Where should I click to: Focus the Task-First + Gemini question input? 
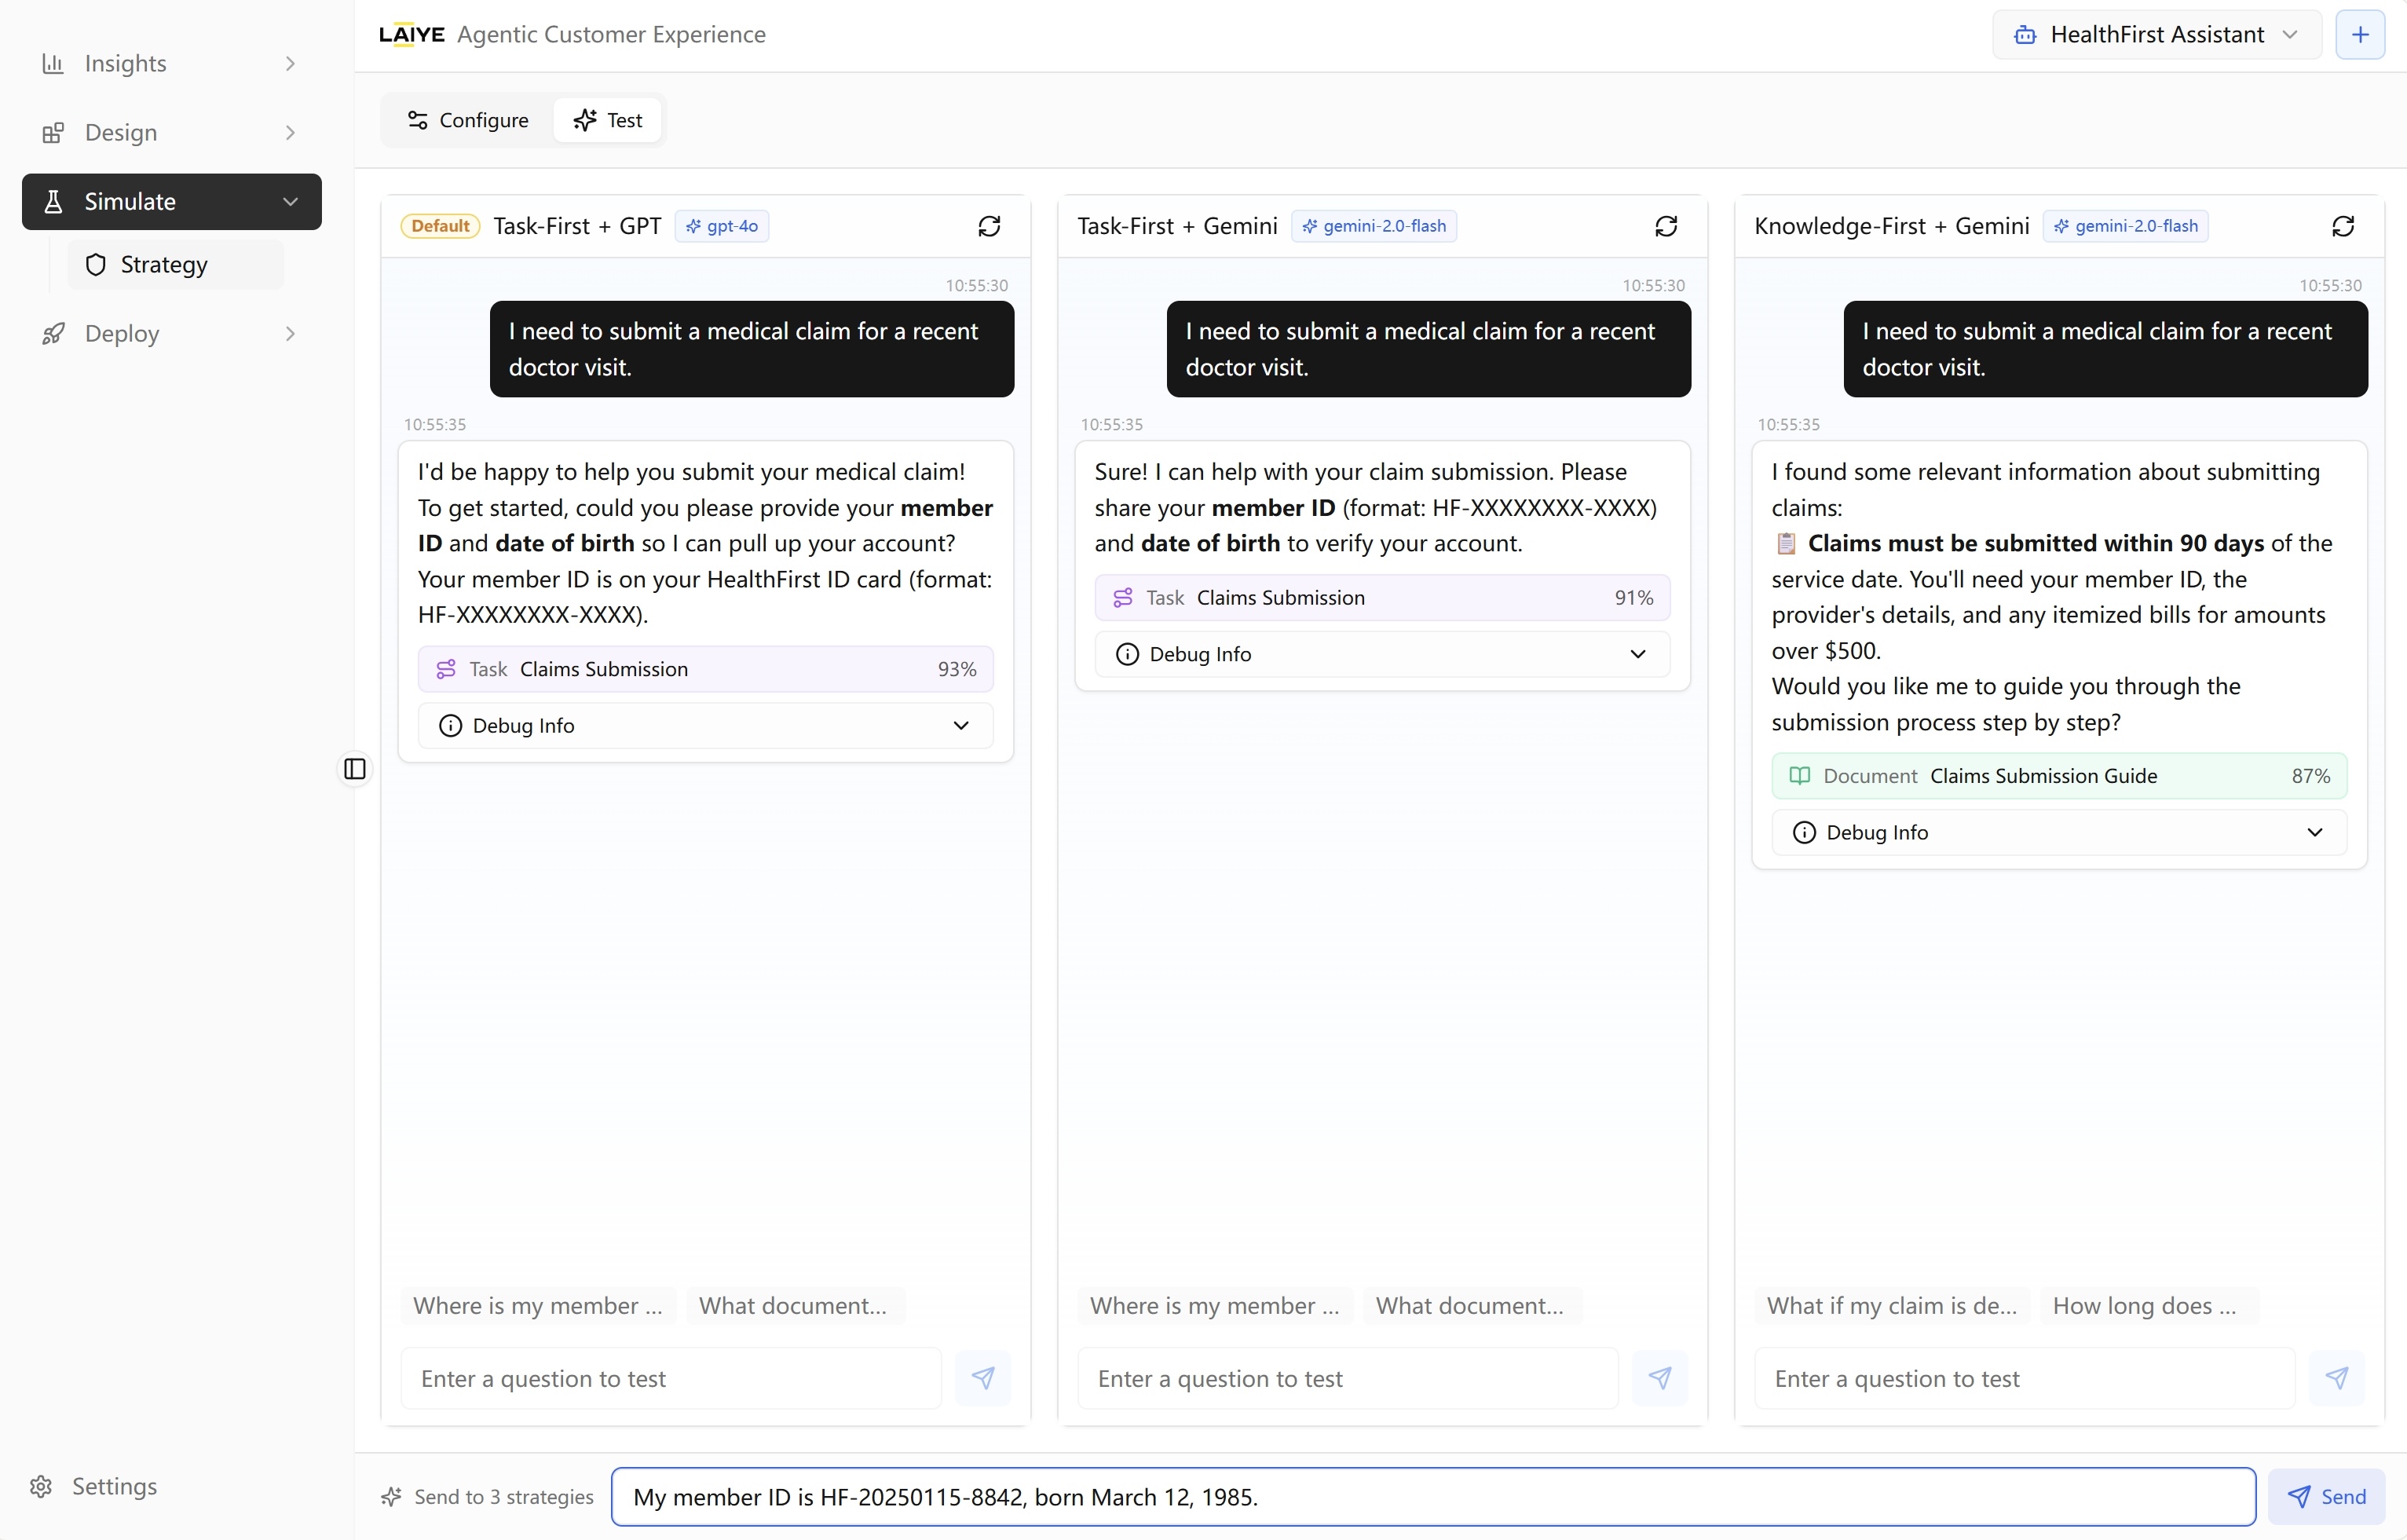(1346, 1378)
